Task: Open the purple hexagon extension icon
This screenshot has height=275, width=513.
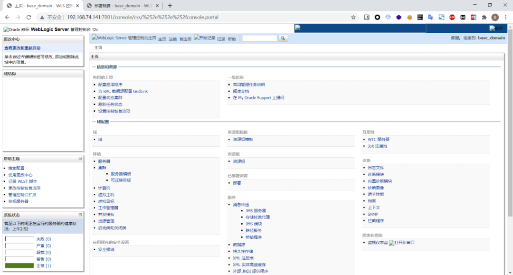Action: pyautogui.click(x=399, y=17)
